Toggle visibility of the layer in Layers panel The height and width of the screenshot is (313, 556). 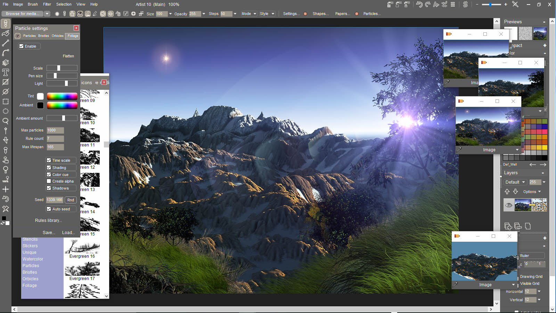509,205
